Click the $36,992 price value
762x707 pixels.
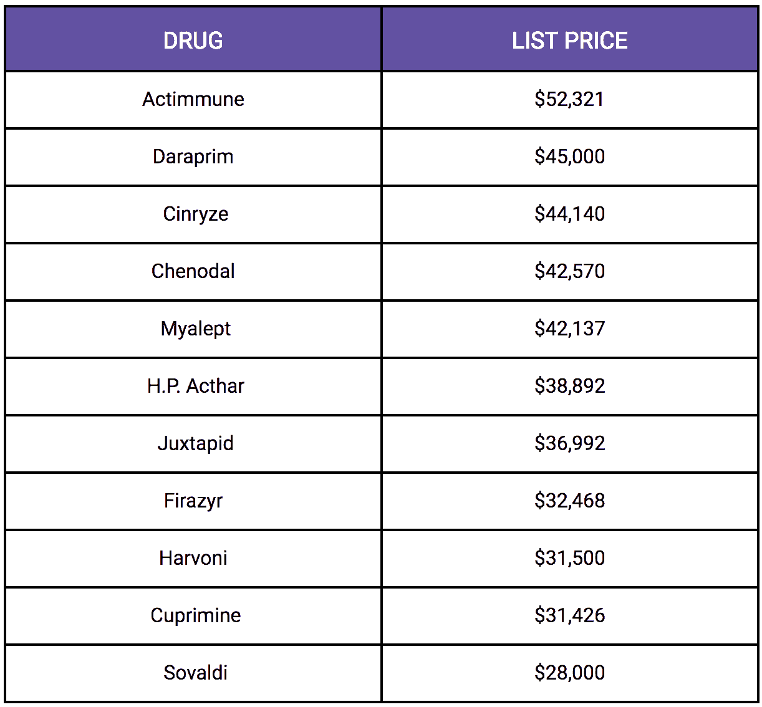(569, 443)
